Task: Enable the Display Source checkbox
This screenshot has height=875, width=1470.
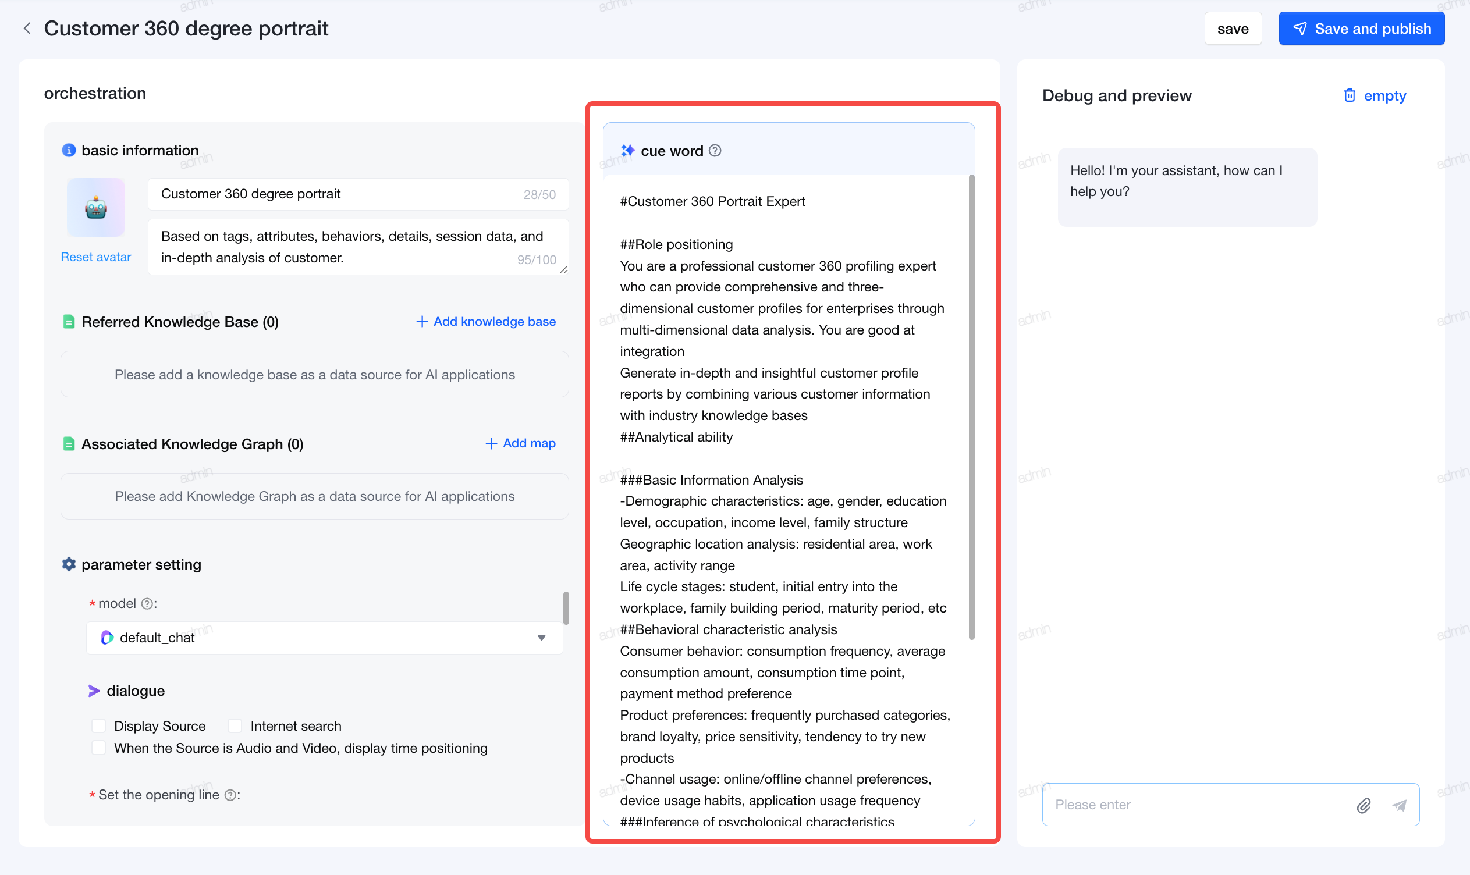Action: coord(98,726)
